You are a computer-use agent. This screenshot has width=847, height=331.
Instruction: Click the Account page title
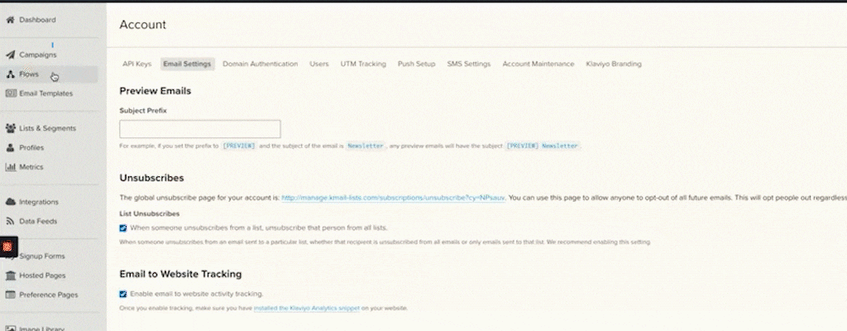coord(142,24)
